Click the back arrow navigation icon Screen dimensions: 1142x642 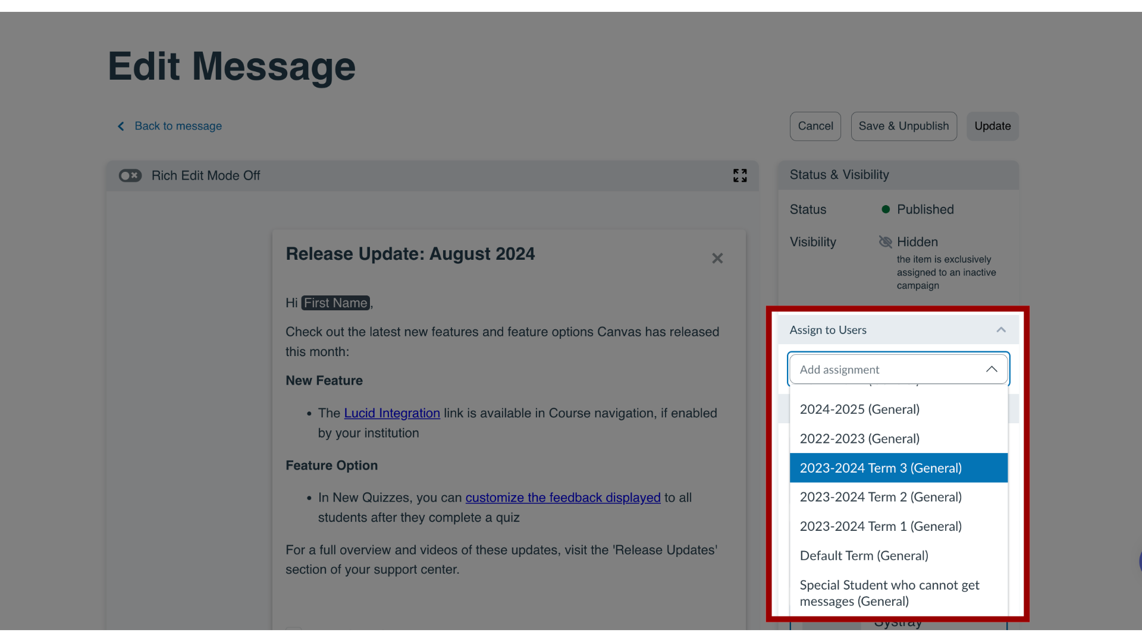(x=121, y=125)
